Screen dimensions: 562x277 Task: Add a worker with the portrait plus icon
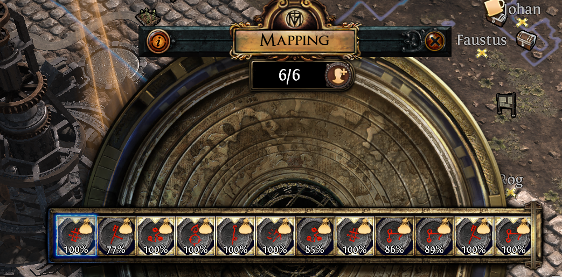click(338, 75)
